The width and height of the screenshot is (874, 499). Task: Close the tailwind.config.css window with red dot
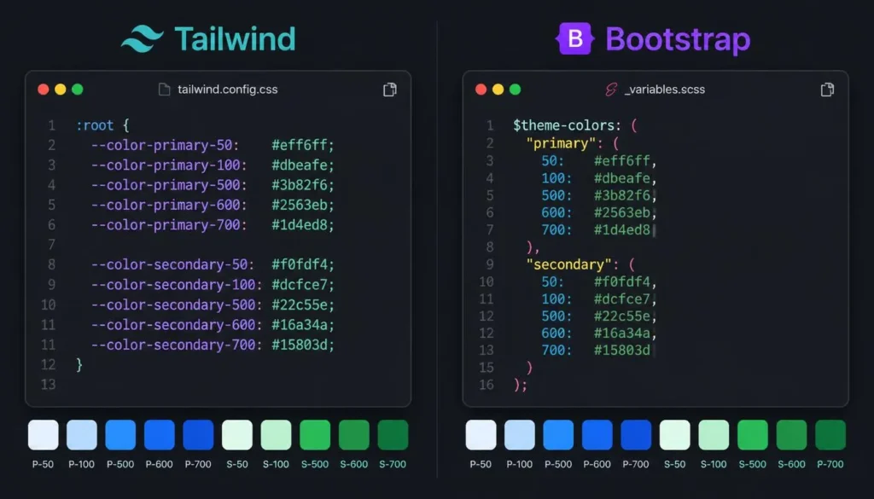43,90
